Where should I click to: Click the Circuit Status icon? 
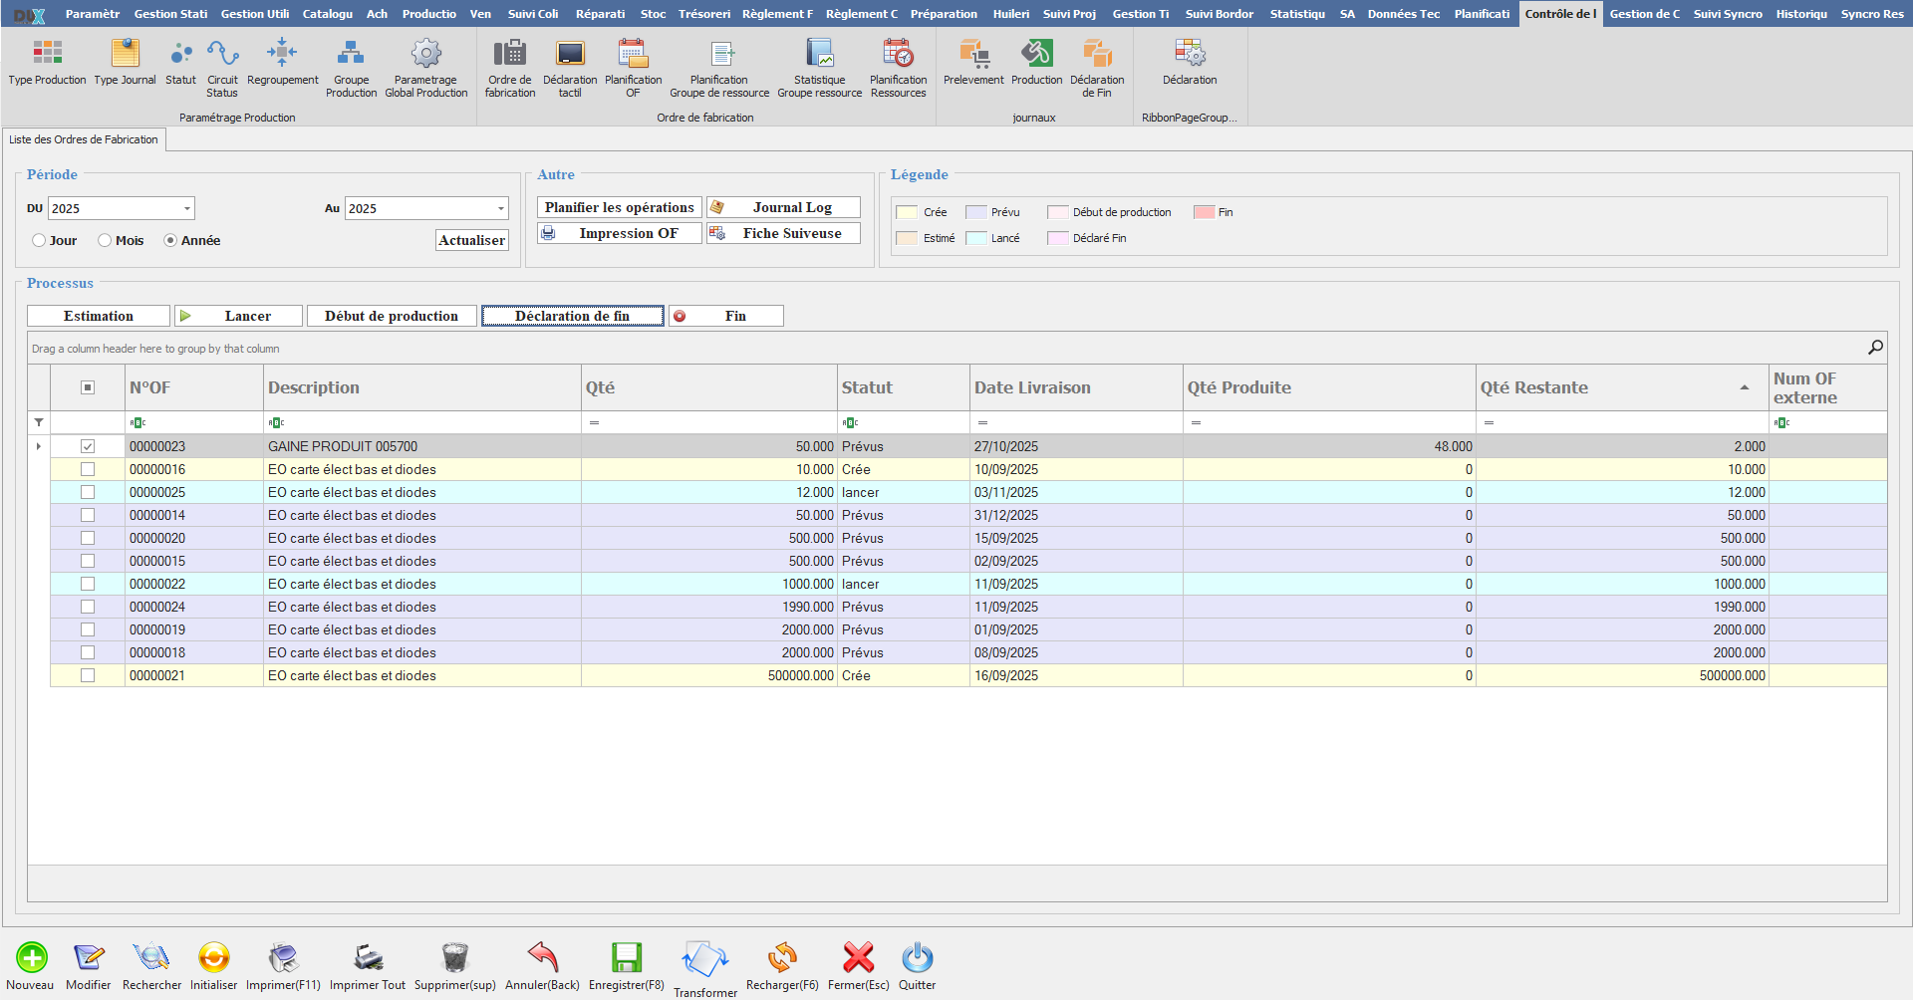pos(222,54)
